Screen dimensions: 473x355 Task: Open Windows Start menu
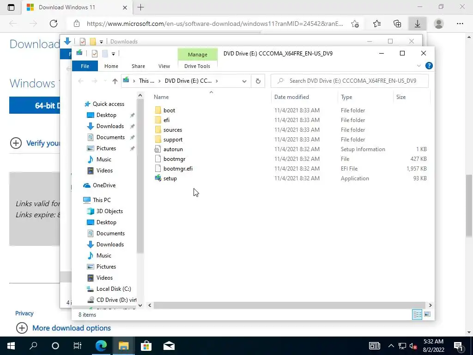pyautogui.click(x=11, y=346)
